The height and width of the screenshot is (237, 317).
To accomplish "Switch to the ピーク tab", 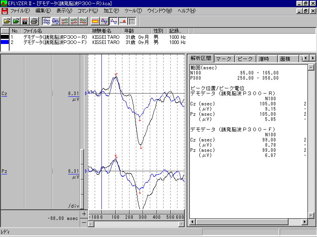I will coord(245,59).
